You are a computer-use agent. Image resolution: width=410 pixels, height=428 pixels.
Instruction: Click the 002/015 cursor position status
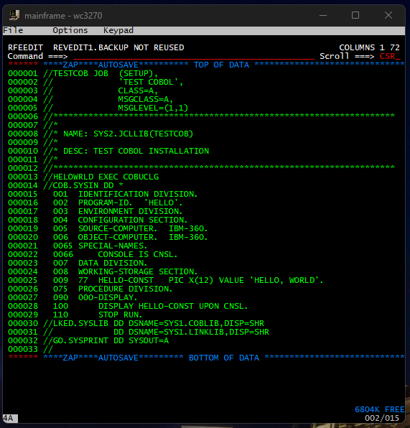click(x=382, y=418)
